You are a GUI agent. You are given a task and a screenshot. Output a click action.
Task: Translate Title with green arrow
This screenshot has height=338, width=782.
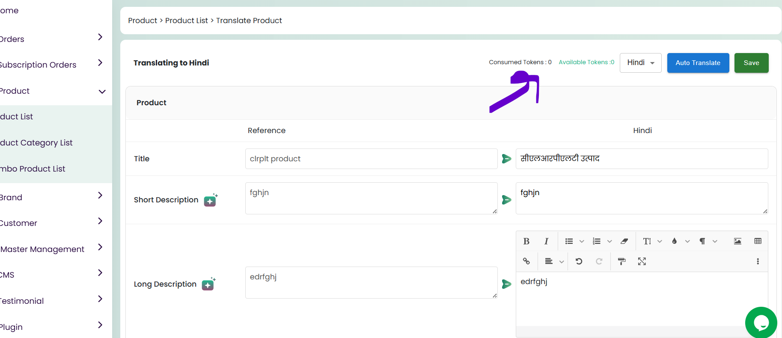click(507, 159)
